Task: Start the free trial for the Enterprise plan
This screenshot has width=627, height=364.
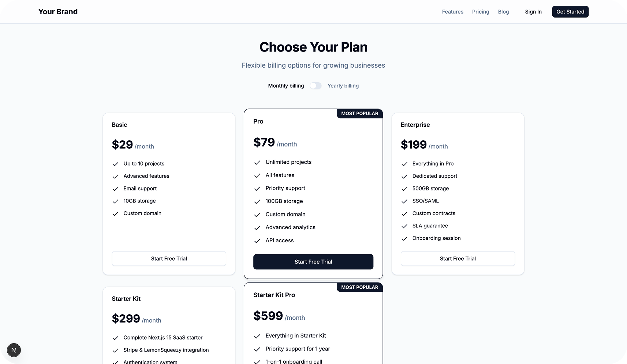Action: [x=458, y=259]
